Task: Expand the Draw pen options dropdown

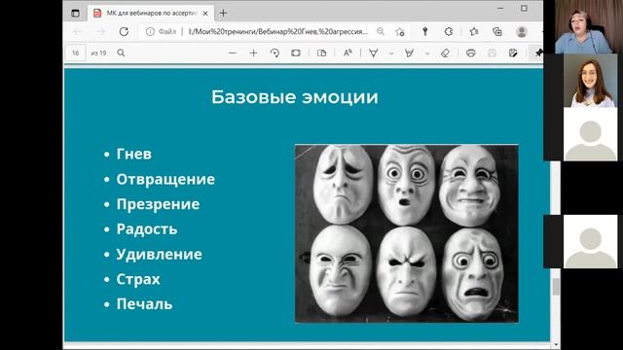Action: (x=391, y=53)
